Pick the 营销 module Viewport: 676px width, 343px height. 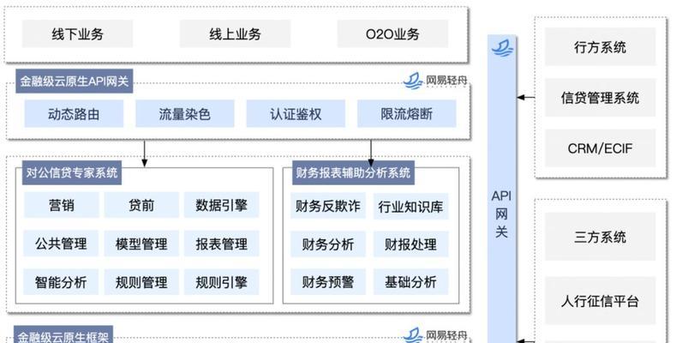coord(61,205)
